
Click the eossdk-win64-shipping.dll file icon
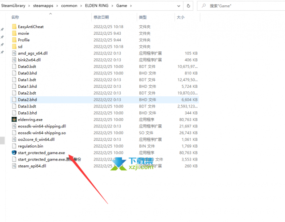(x=14, y=126)
